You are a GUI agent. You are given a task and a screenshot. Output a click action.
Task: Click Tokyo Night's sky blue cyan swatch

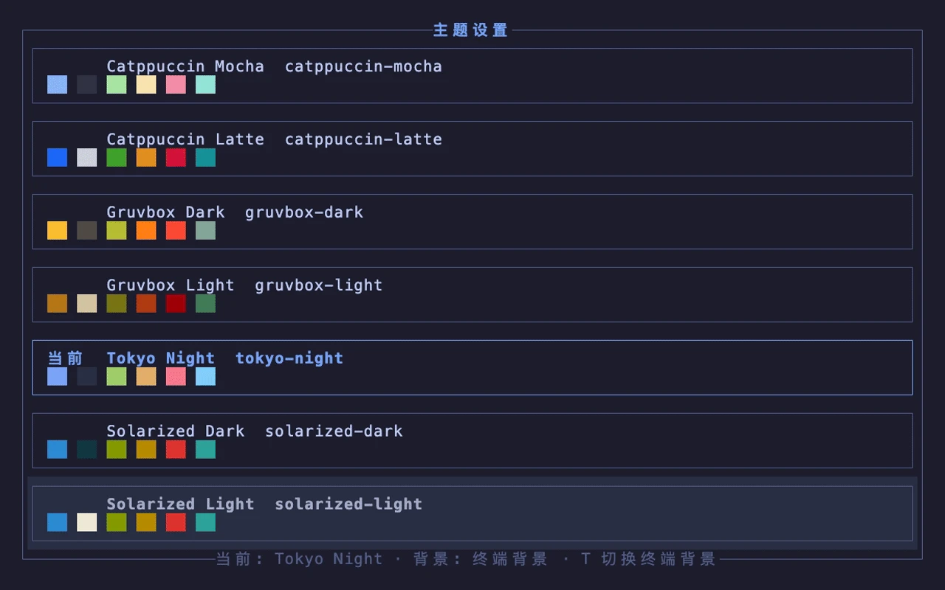pyautogui.click(x=205, y=377)
